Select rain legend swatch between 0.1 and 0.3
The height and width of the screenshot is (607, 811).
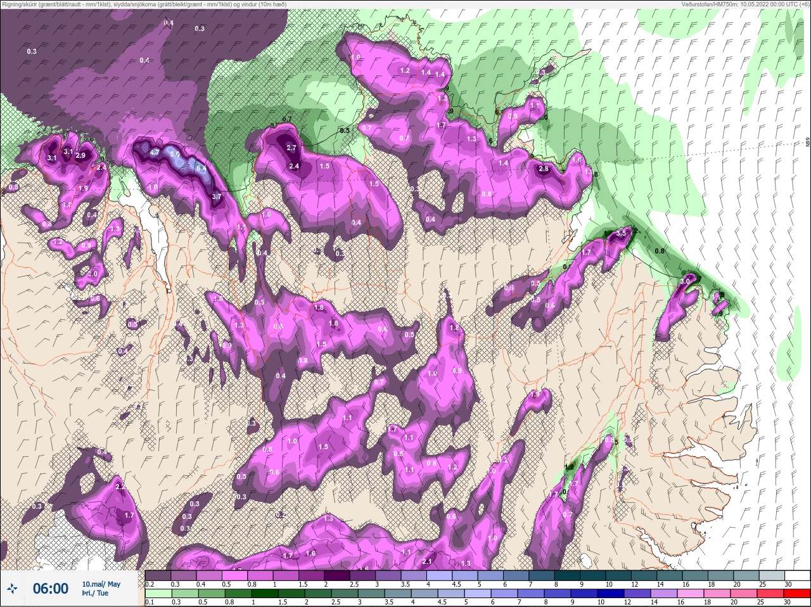coord(158,594)
